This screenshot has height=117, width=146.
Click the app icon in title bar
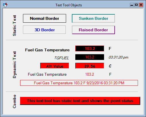tap(5, 5)
